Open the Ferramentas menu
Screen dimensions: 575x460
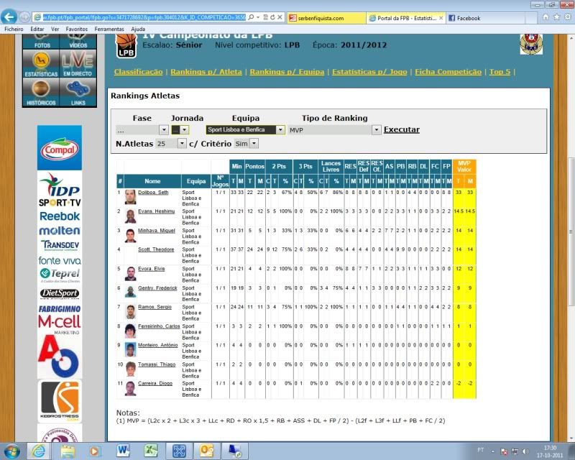coord(109,29)
